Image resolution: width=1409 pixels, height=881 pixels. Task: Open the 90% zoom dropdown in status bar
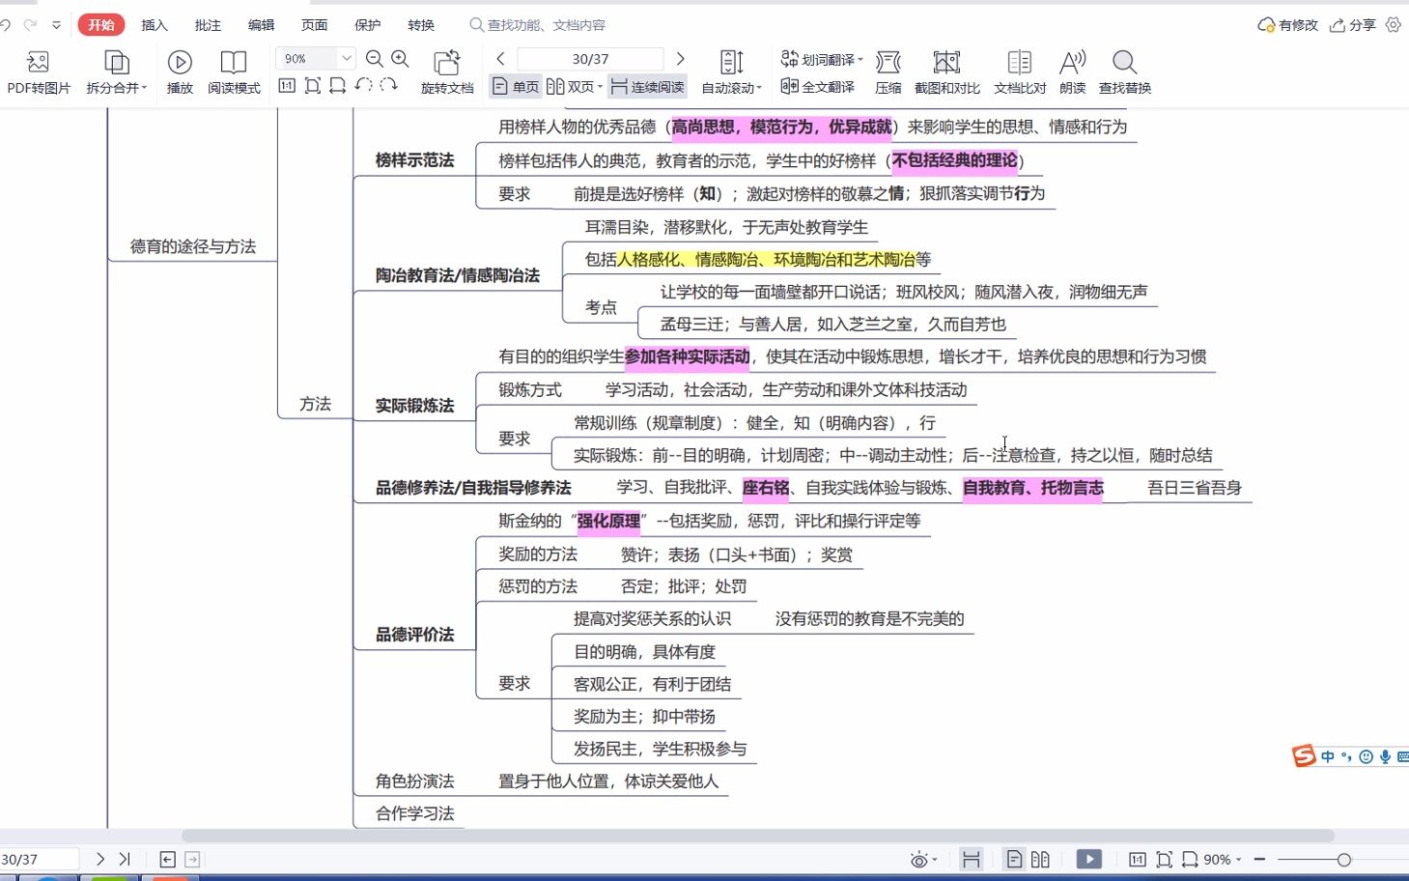coord(1223,859)
